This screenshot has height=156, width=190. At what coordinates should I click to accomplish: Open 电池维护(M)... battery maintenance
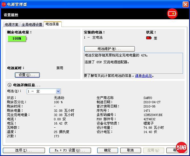[109, 49]
